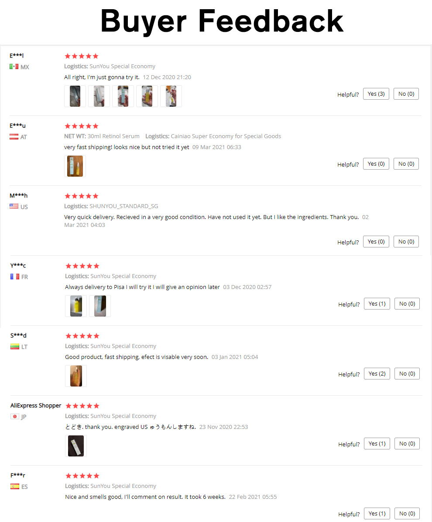The image size is (432, 522).
Task: Click the Lithuania flag icon beside LT
Action: [x=15, y=347]
